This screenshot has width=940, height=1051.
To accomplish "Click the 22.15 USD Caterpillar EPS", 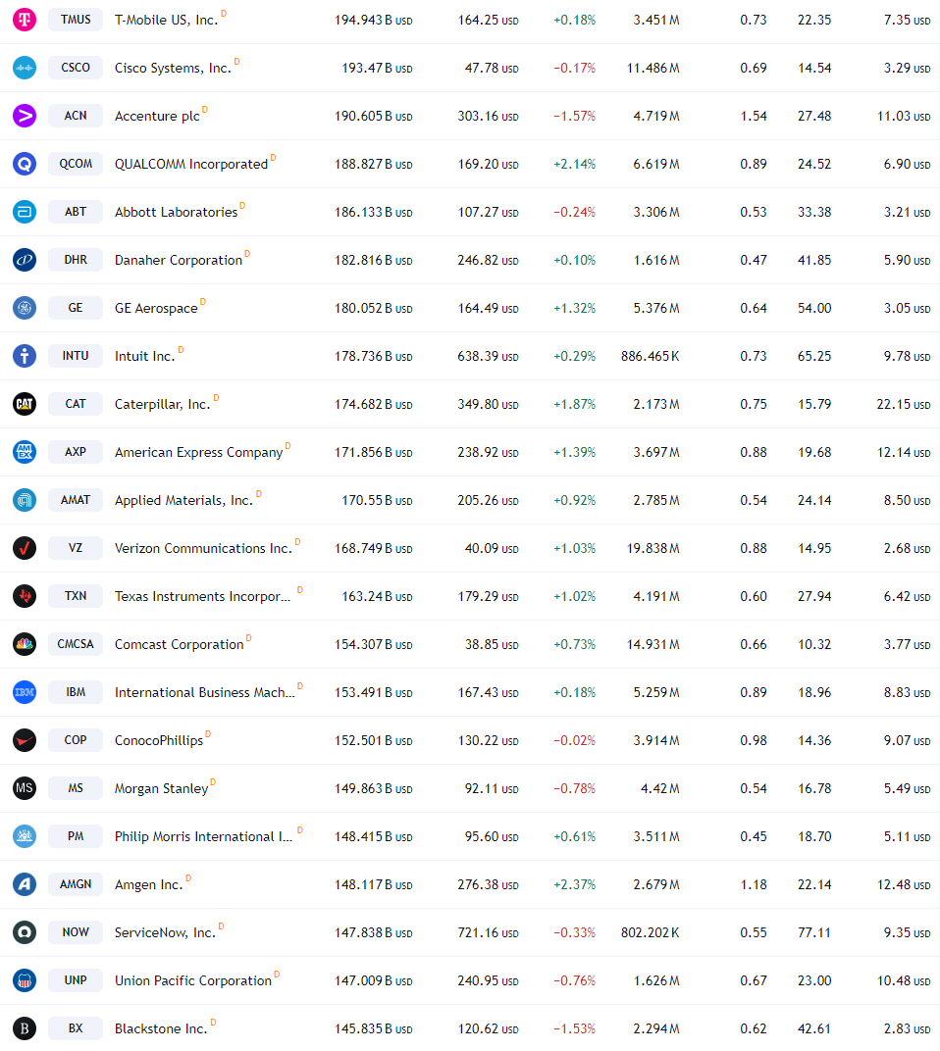I will (904, 404).
